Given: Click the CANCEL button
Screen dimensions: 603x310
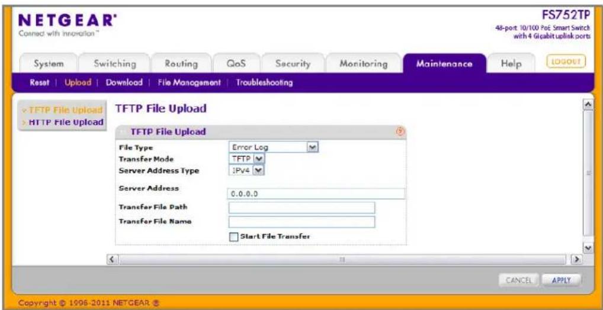Looking at the screenshot, I should (519, 280).
